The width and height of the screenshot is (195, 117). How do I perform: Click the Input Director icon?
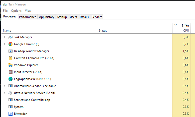[x=11, y=72]
